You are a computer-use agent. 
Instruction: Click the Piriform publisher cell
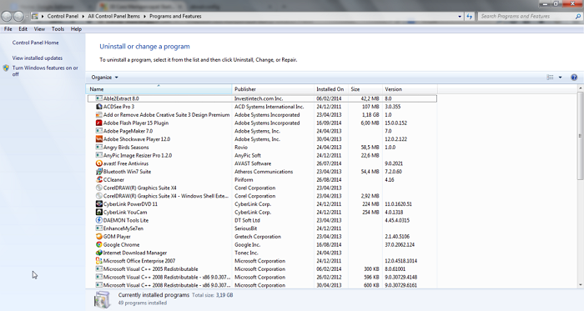[x=244, y=180]
